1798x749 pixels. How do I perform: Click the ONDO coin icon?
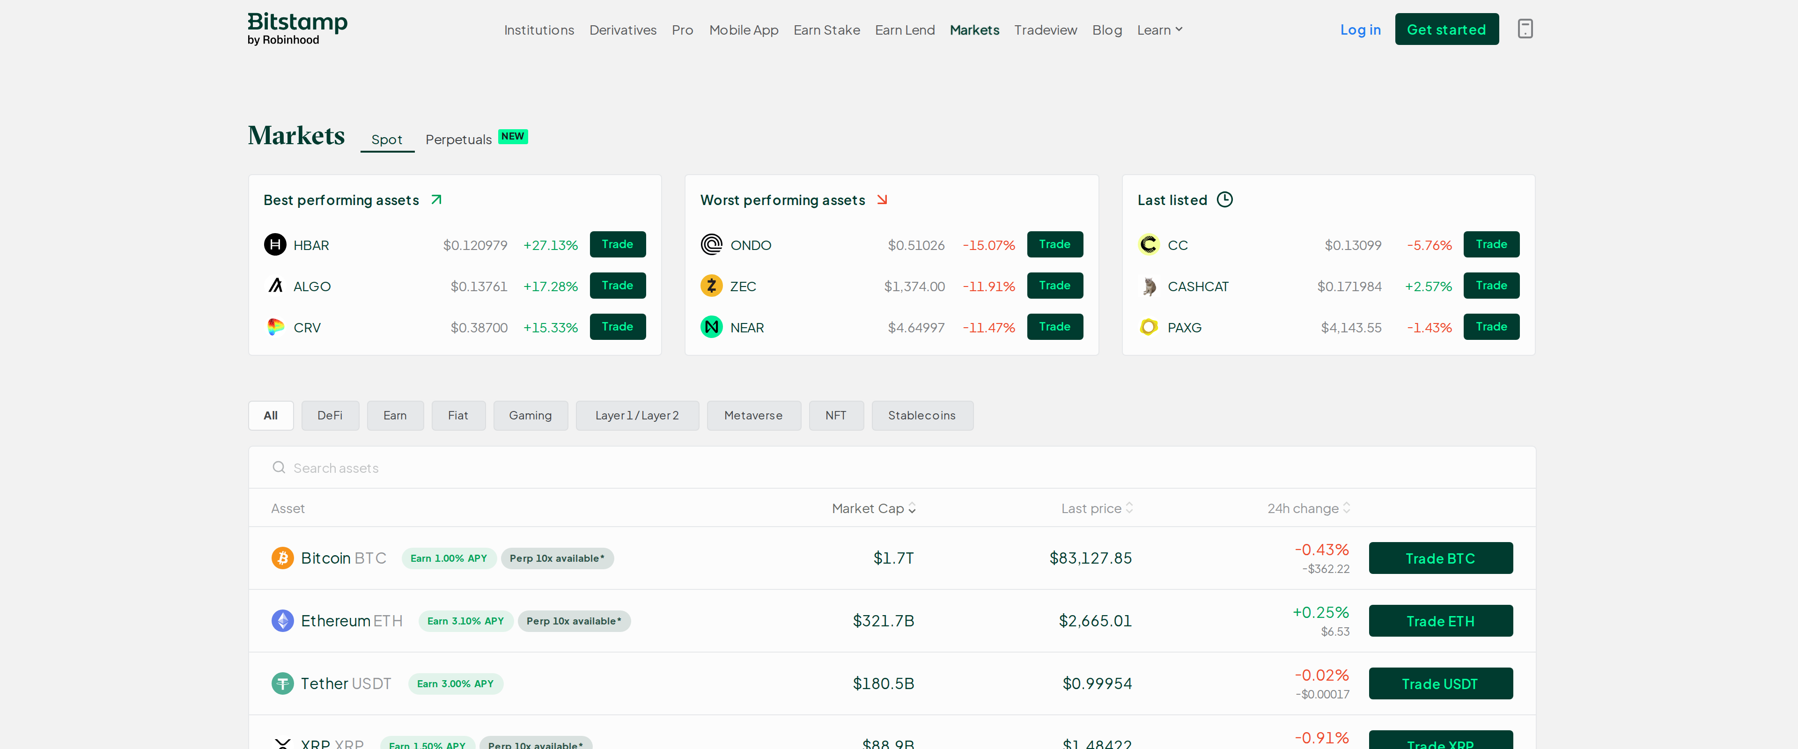(711, 244)
